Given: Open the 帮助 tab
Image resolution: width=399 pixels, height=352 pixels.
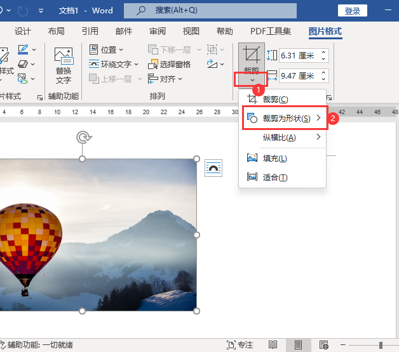Looking at the screenshot, I should click(x=225, y=31).
